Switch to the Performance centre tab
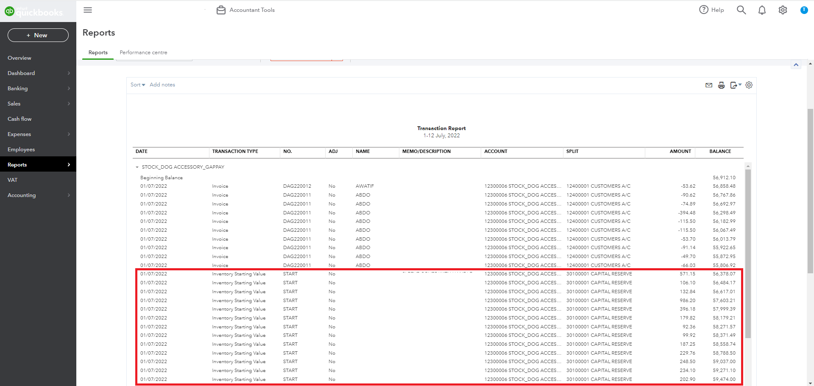Screen dimensions: 814x386 143,52
